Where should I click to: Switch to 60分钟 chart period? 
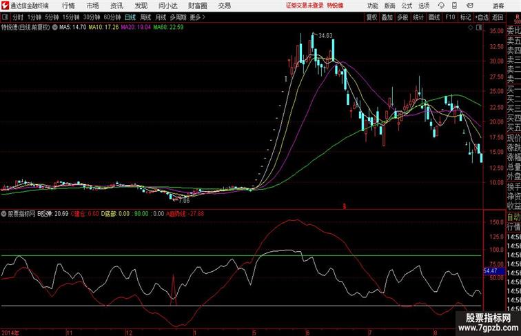(112, 17)
